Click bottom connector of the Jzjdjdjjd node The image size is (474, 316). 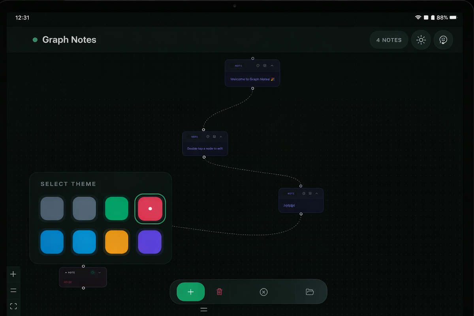301,214
